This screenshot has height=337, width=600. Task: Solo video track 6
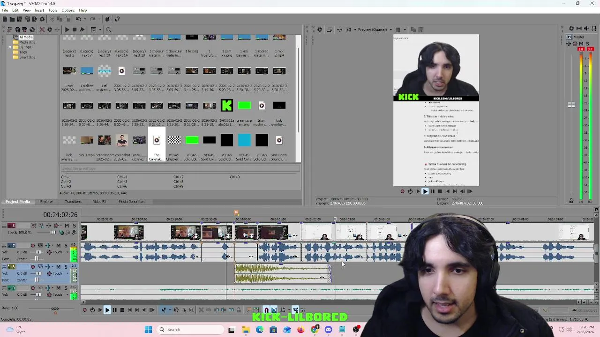click(x=74, y=226)
